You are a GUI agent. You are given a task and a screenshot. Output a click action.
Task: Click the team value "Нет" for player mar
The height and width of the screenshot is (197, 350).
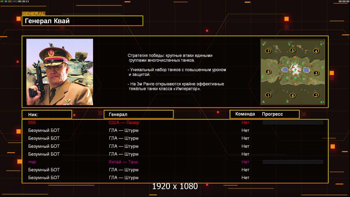click(245, 162)
